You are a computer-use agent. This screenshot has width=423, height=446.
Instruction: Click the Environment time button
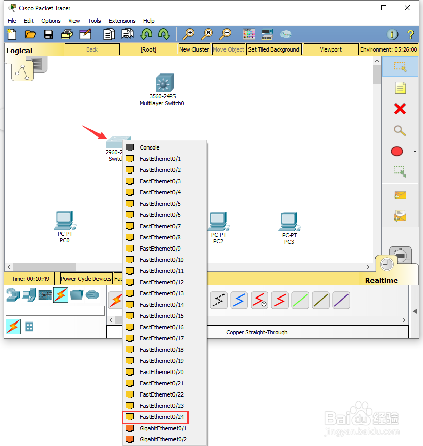pyautogui.click(x=389, y=49)
